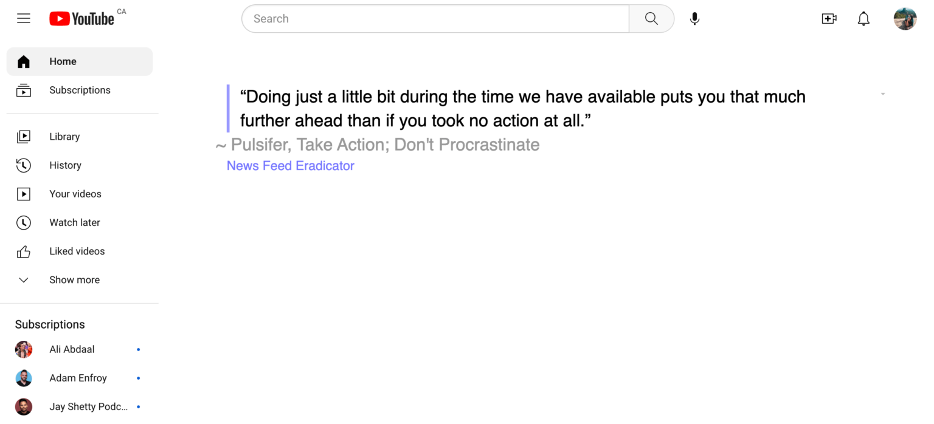This screenshot has width=934, height=424.
Task: Open the Subscriptions feed icon
Action: (23, 90)
